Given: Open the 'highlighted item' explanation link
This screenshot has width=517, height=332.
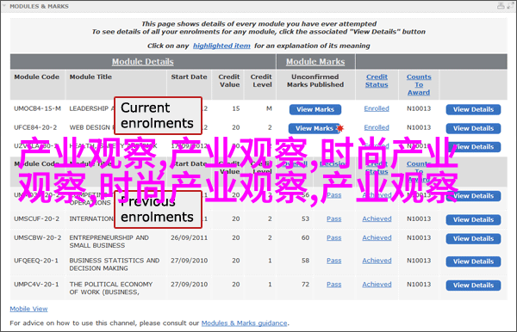Looking at the screenshot, I should (x=221, y=46).
